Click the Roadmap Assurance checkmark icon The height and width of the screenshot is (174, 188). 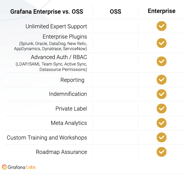click(161, 152)
